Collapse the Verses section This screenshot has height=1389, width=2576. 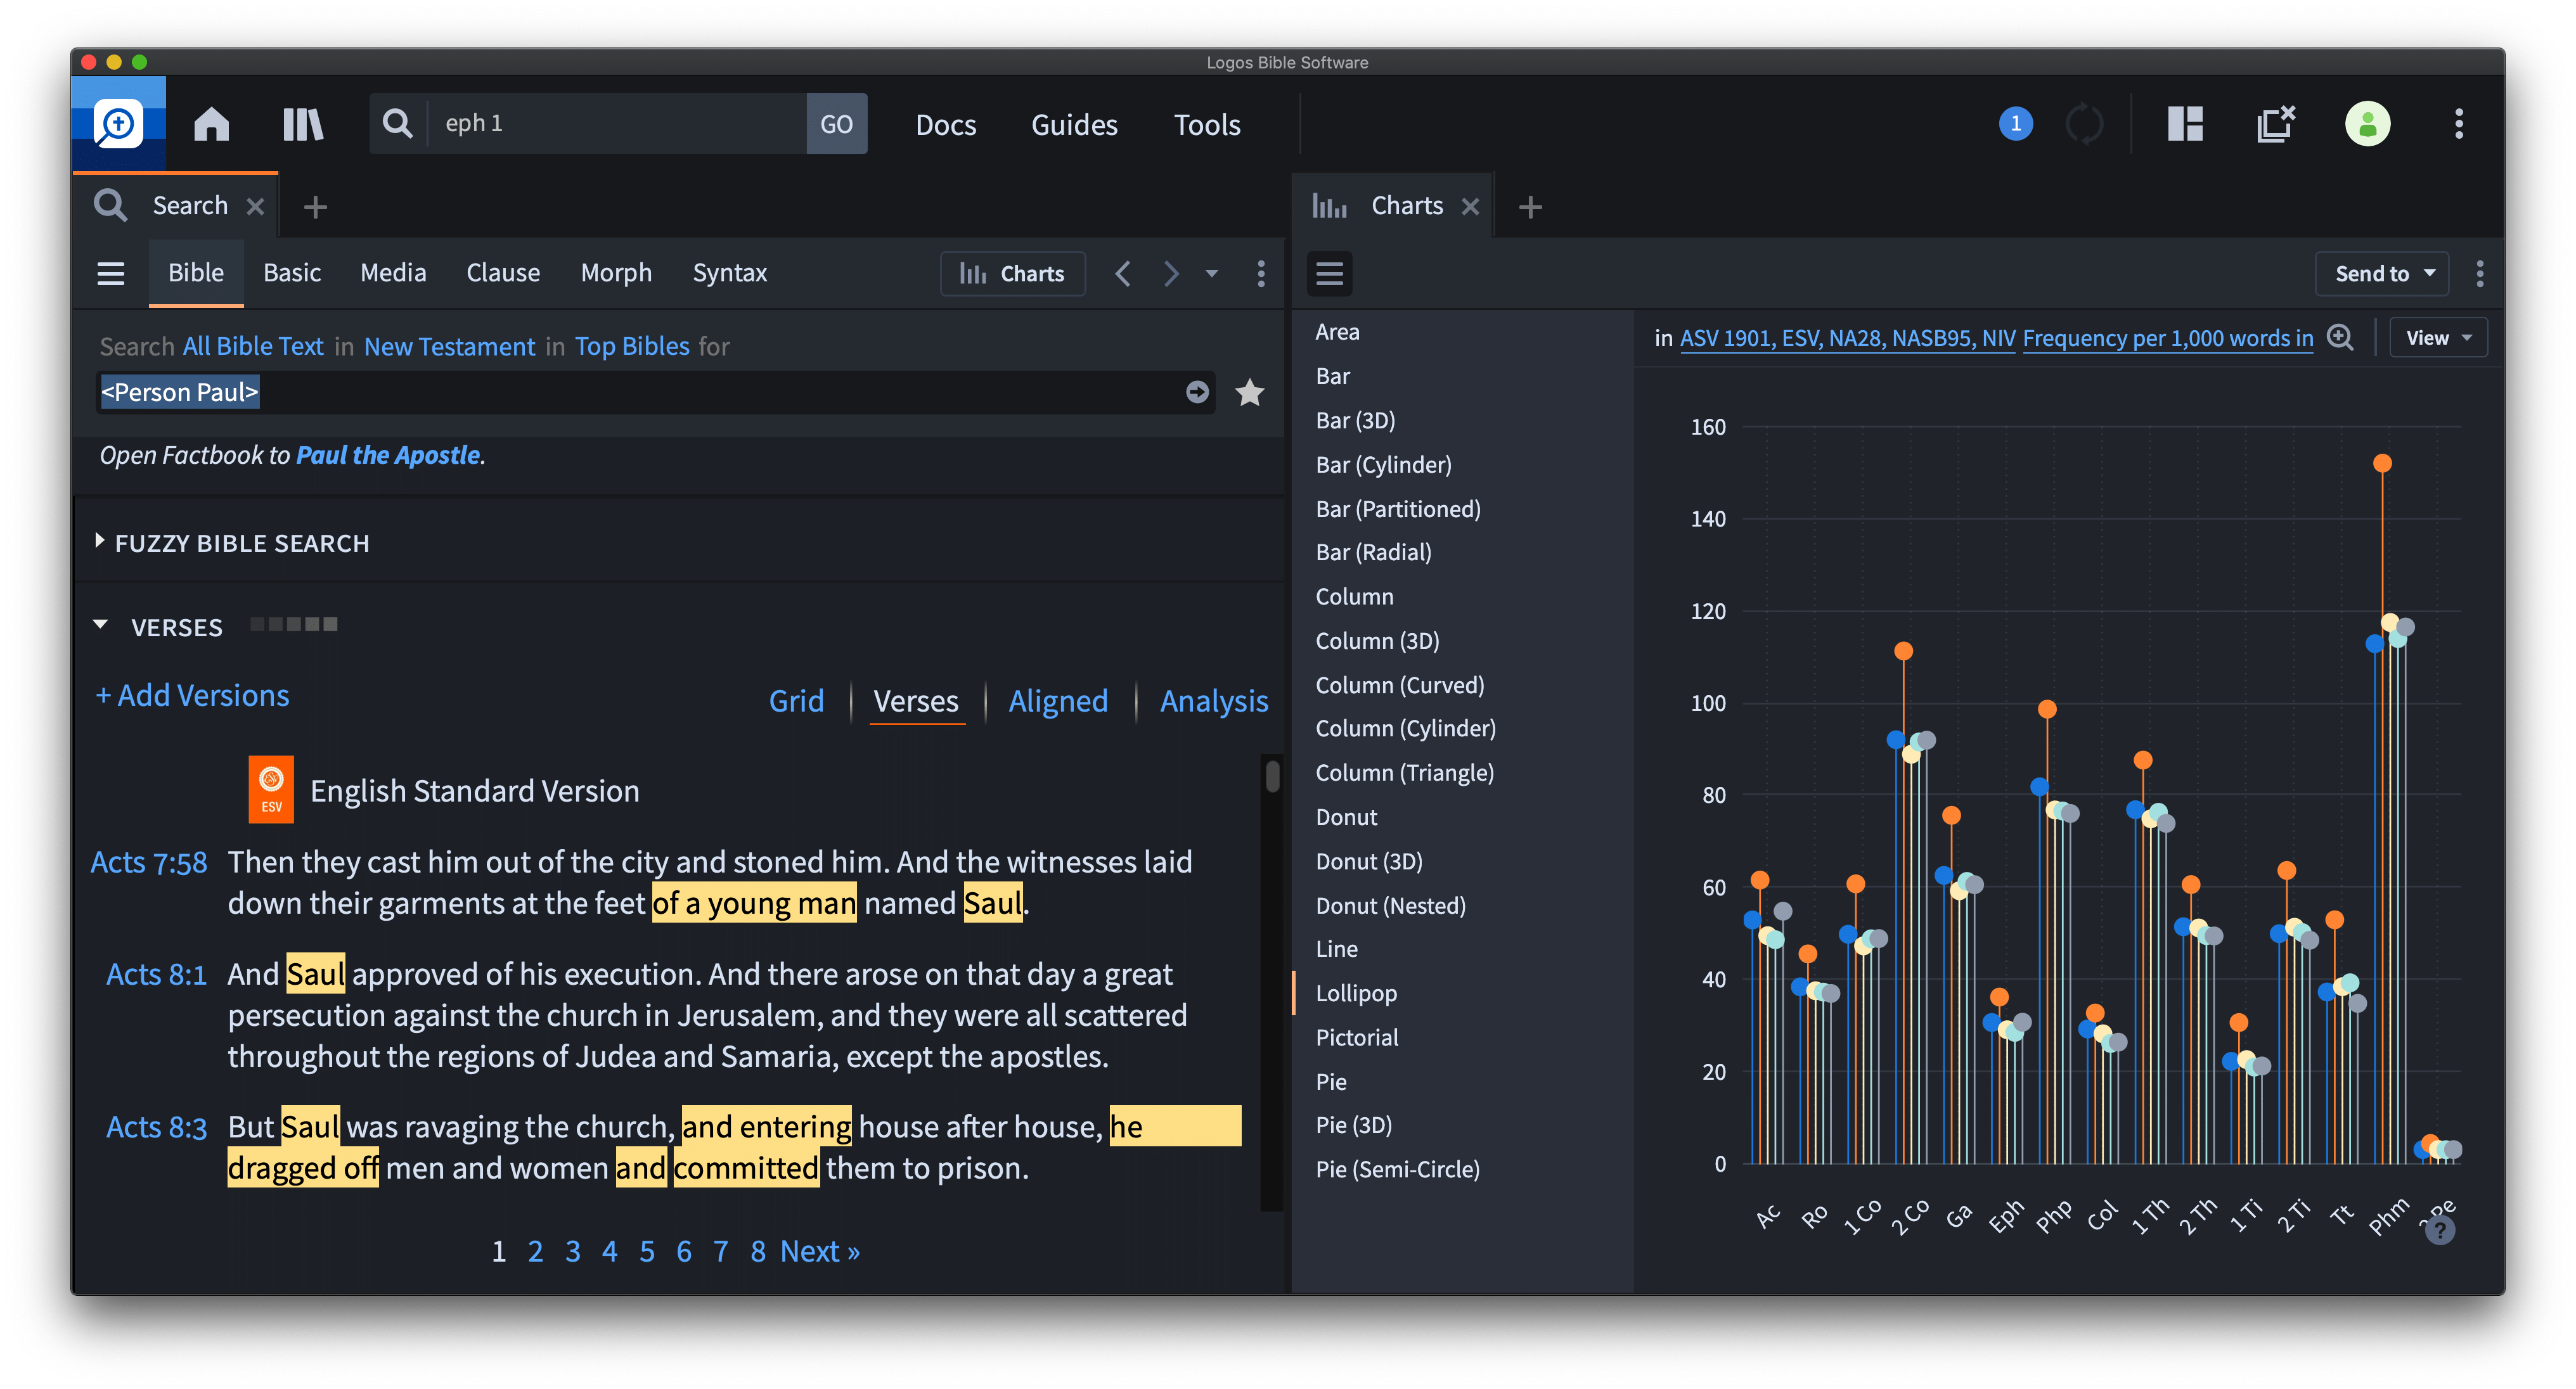[100, 625]
